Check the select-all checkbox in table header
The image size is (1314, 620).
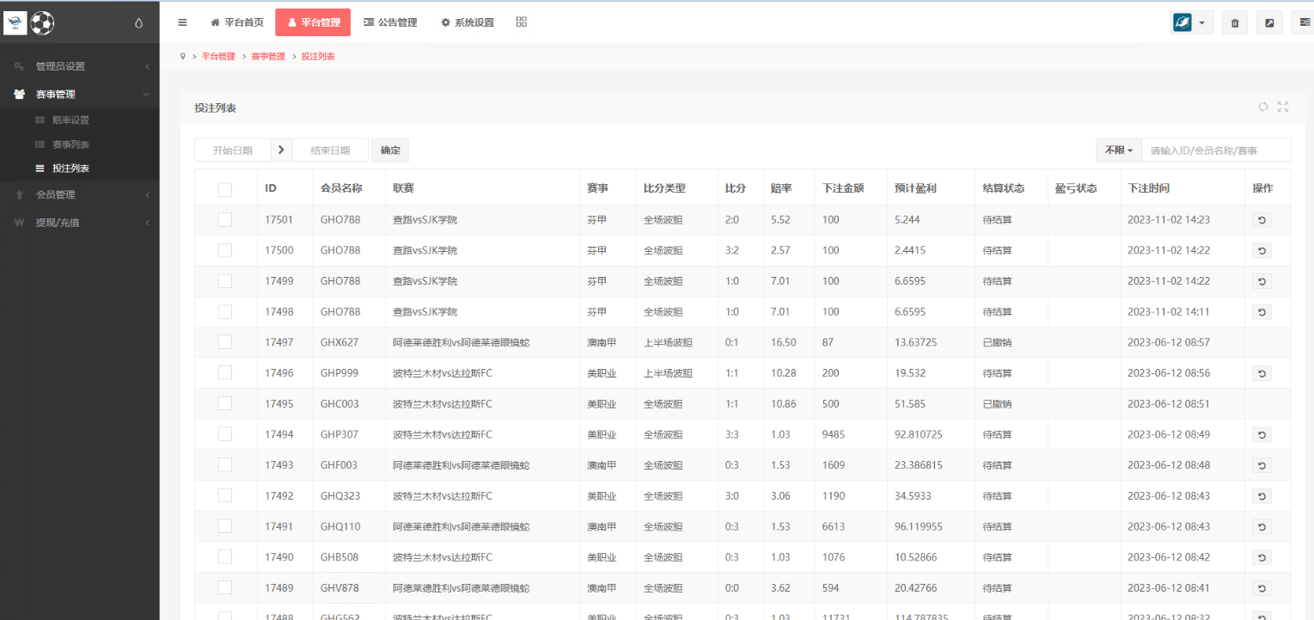[x=225, y=189]
